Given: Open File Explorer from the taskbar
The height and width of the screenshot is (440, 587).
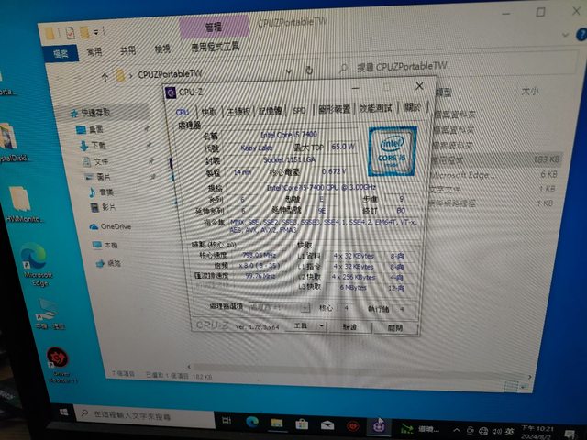Looking at the screenshot, I should tap(276, 423).
